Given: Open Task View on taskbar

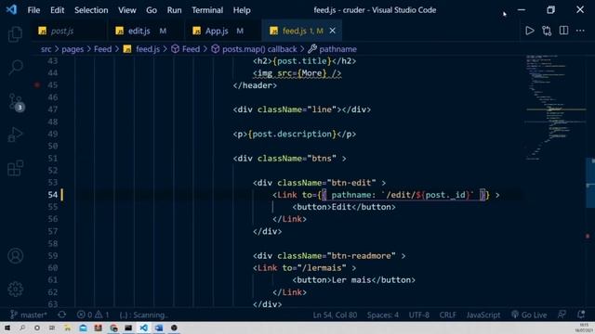Looking at the screenshot, I should 52,328.
